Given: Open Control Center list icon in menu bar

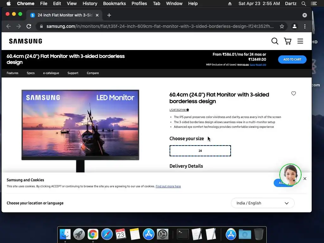Looking at the screenshot, I should pyautogui.click(x=314, y=3).
